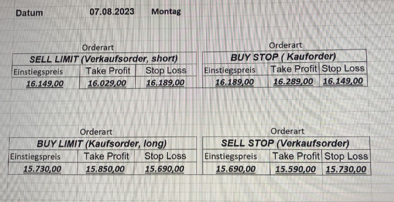The image size is (394, 202).
Task: Click BUY STOP stop loss 16.149,00
Action: coord(343,81)
